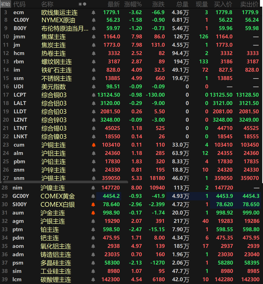Viewport: 263px width, 284px height.
Task: Click the alert bell on NYMEX原油 row
Action: tap(93, 20)
